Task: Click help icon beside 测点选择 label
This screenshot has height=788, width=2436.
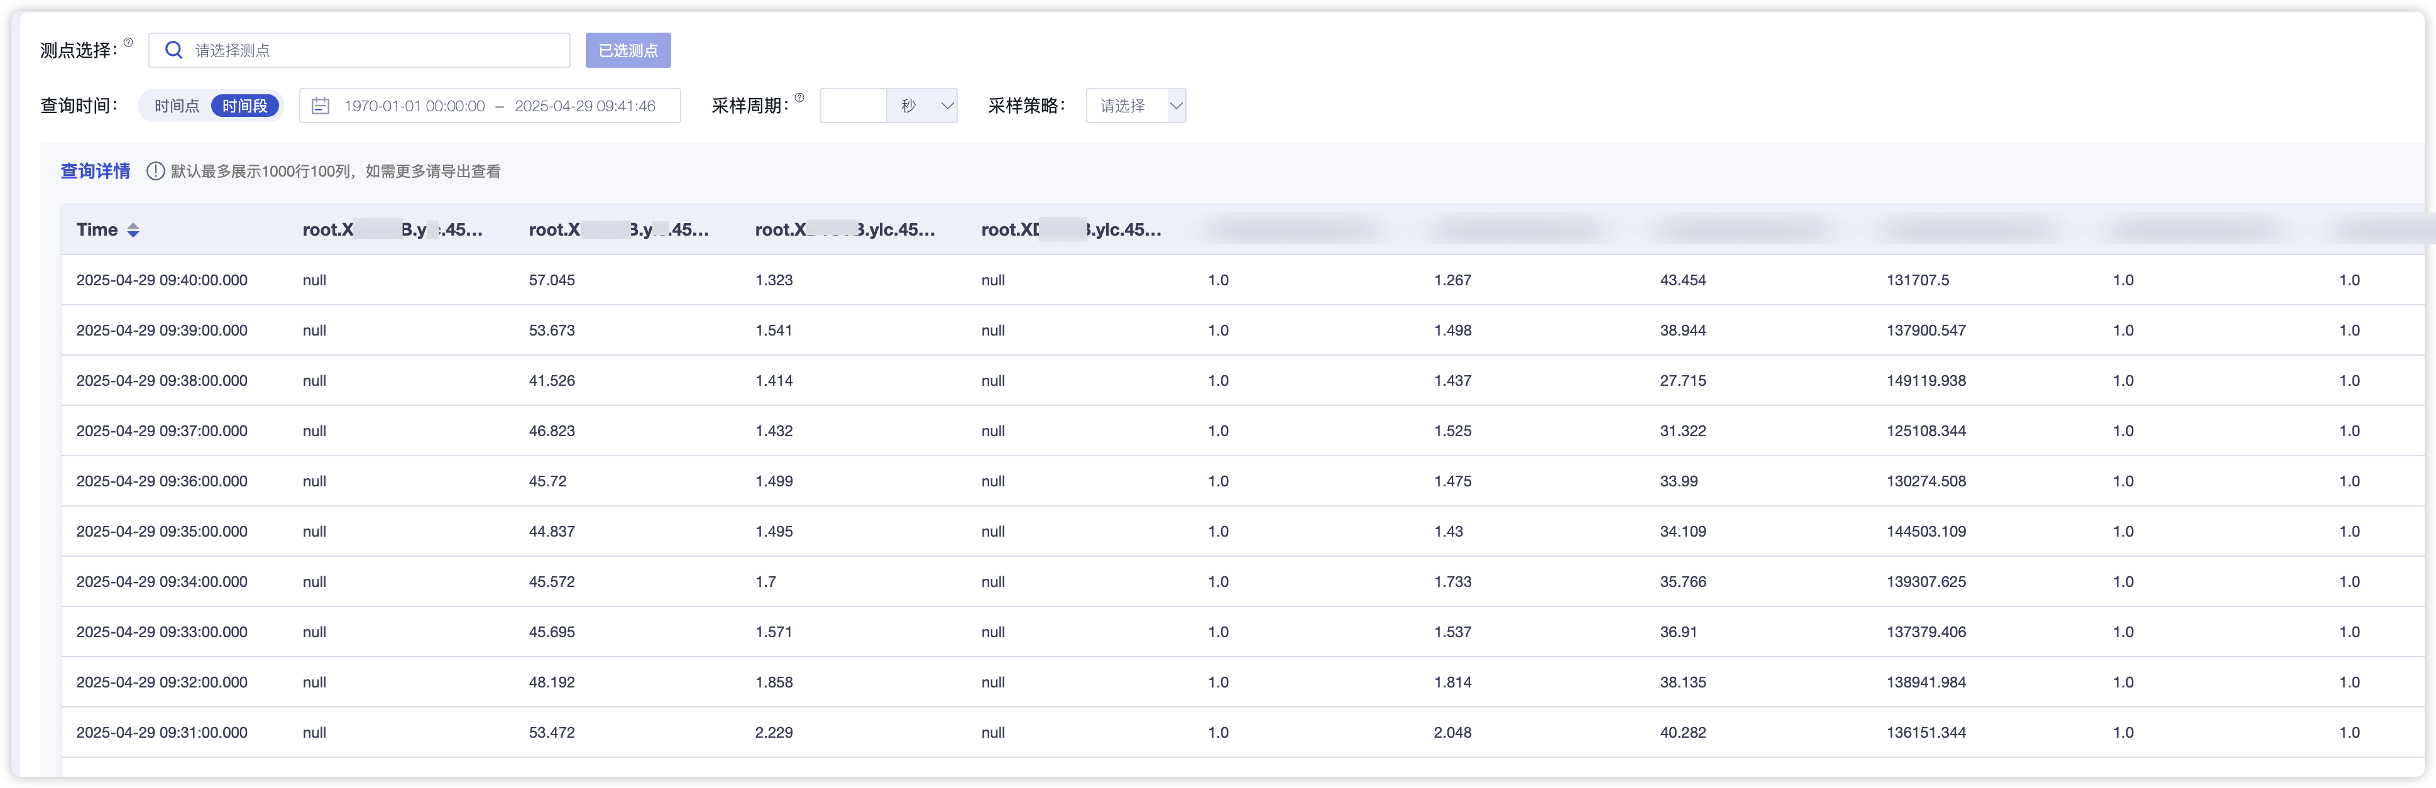Action: click(x=129, y=43)
